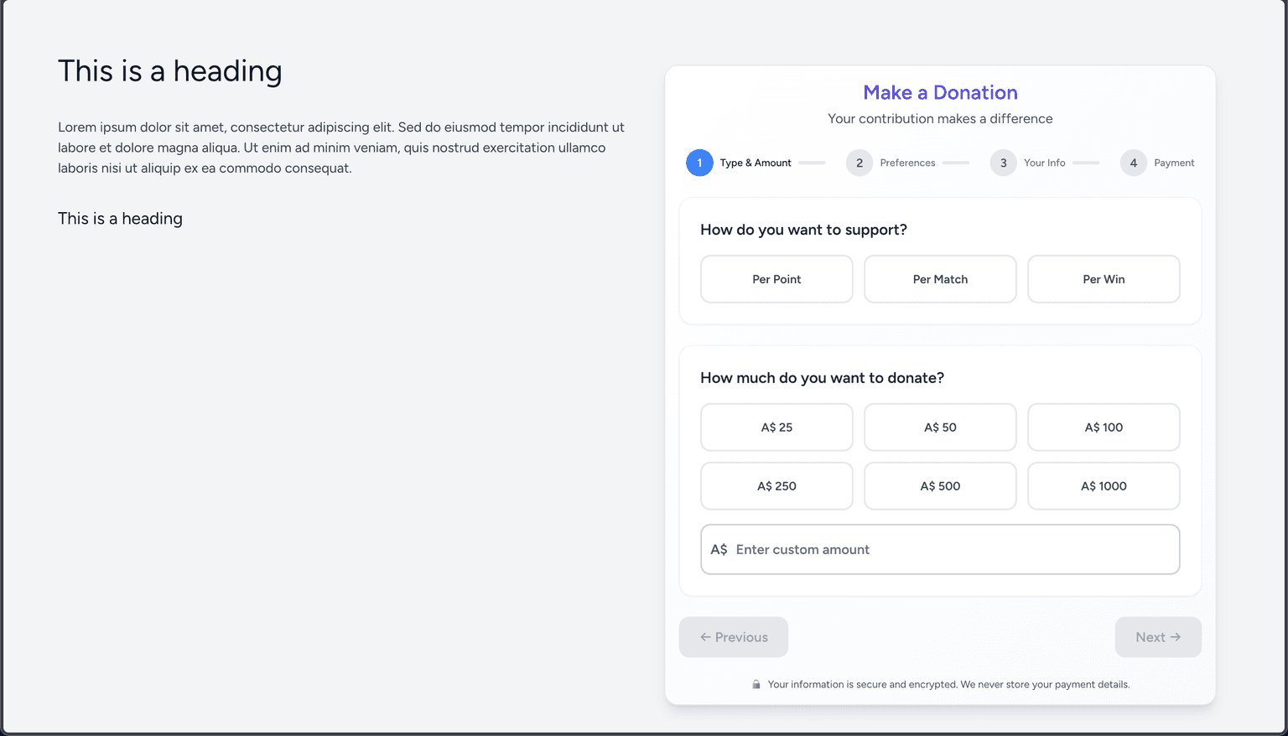This screenshot has height=736, width=1288.
Task: Click step 2 Preferences circle
Action: click(x=860, y=163)
